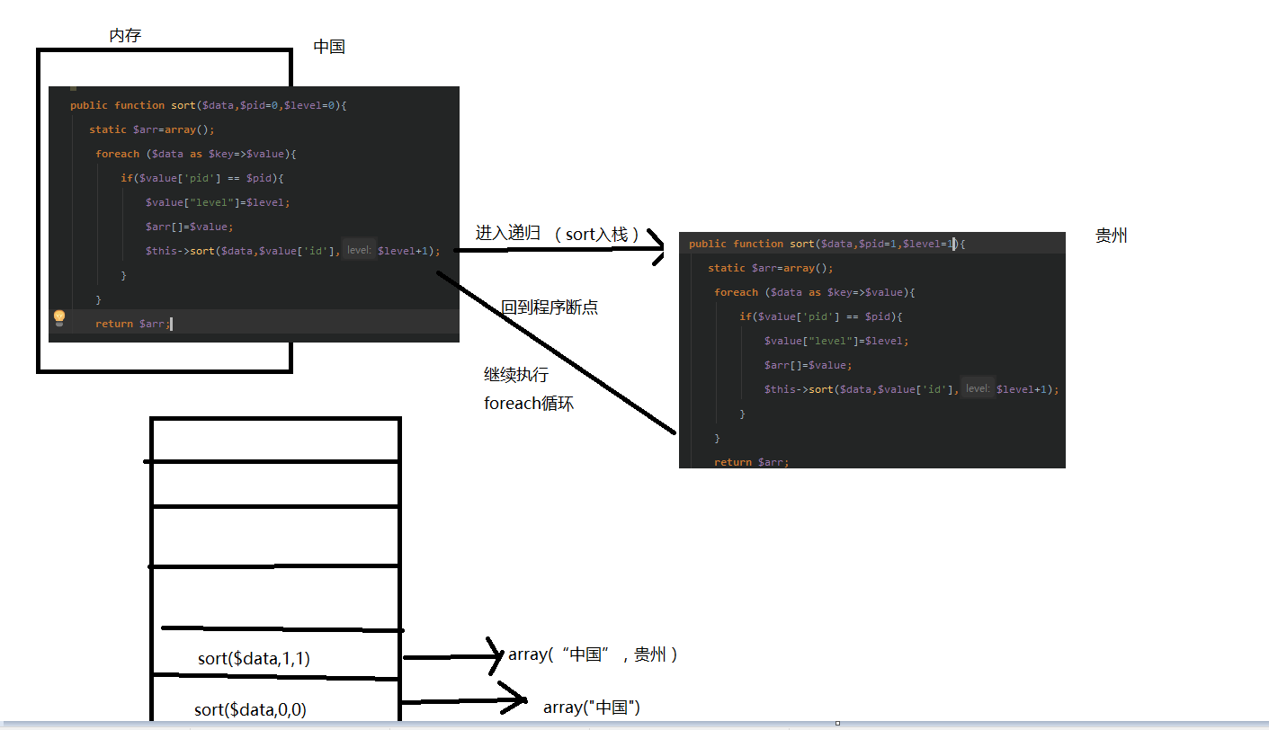
Task: Click the foreach line in the $pid=1 snippet
Action: (815, 292)
